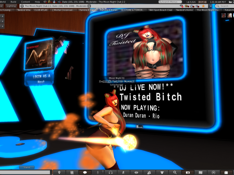This screenshot has height=175, width=234.
Task: Open the world Map icon
Action: 200,172
